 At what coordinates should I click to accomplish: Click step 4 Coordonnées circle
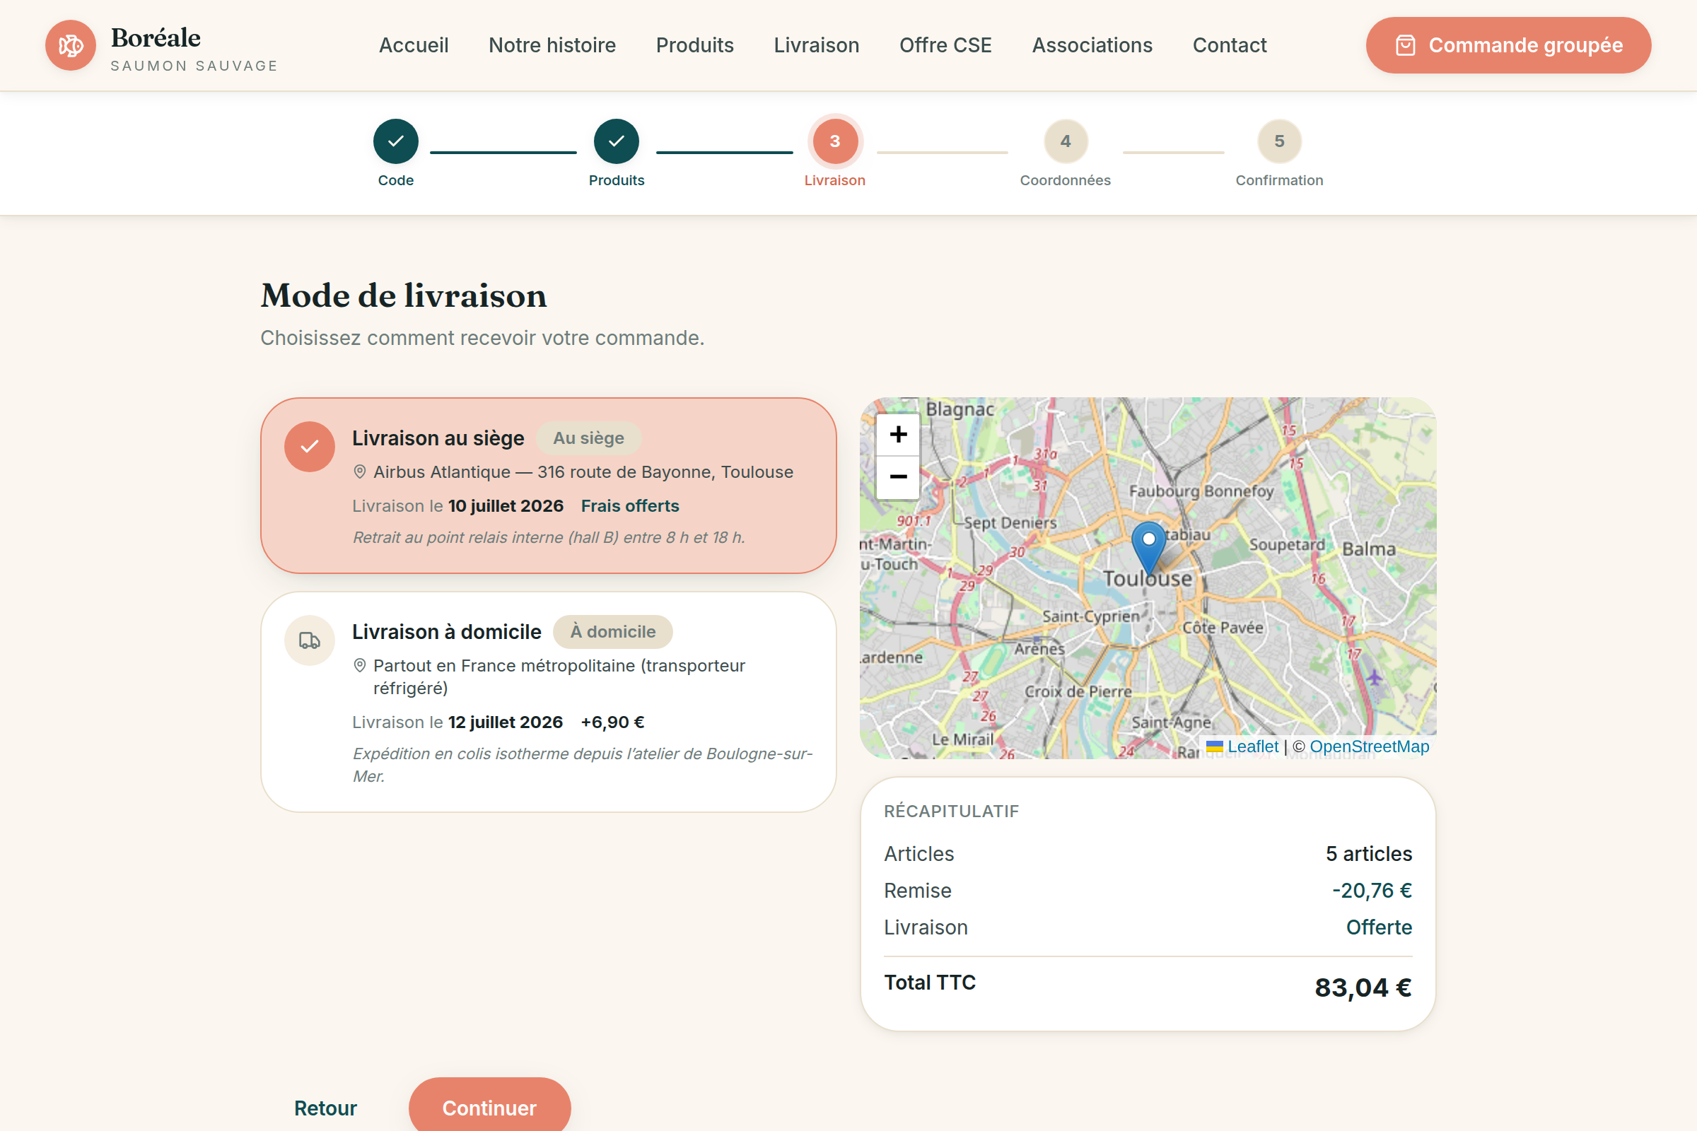pos(1066,141)
